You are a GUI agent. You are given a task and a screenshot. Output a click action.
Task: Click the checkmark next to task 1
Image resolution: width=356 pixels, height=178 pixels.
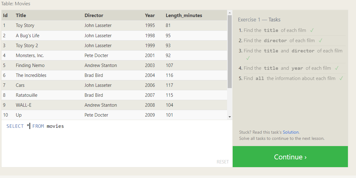[312, 30]
